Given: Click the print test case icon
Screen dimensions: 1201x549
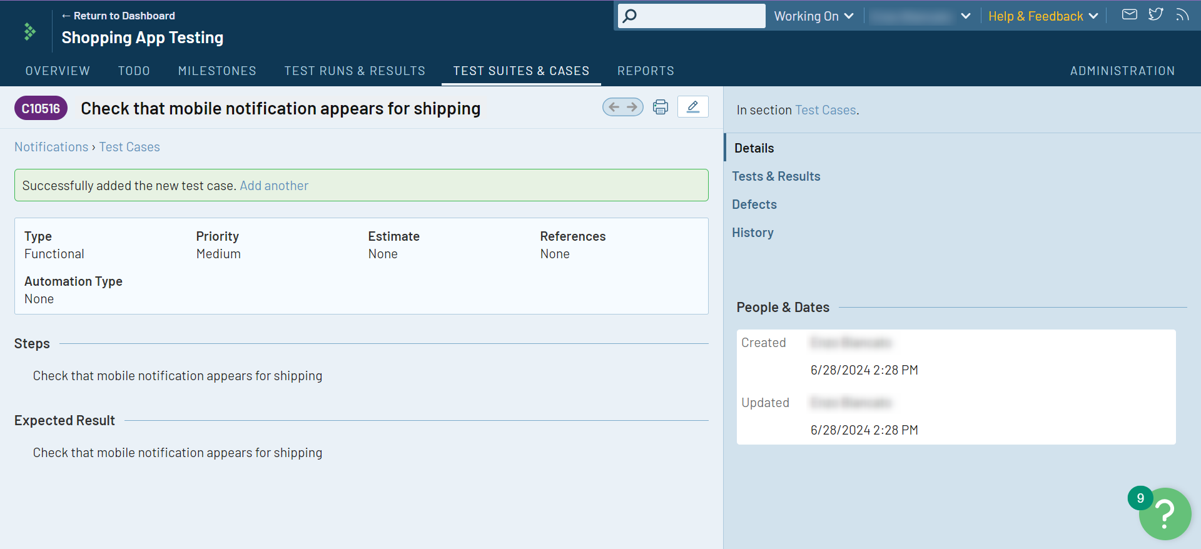Looking at the screenshot, I should coord(660,107).
